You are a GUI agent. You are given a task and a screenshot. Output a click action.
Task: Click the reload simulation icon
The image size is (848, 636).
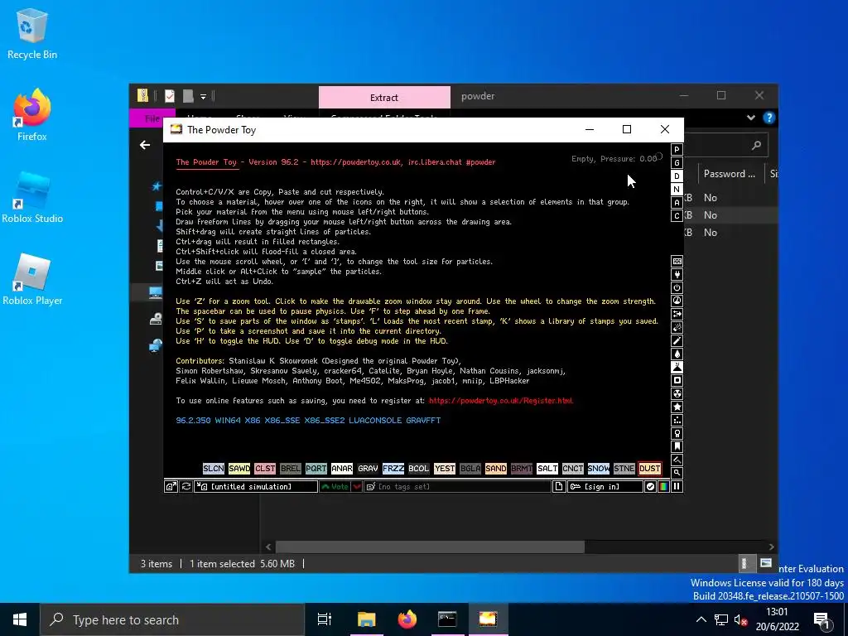(x=186, y=487)
